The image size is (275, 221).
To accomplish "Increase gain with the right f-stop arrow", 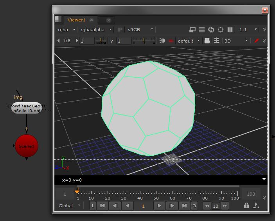I will 77,41.
